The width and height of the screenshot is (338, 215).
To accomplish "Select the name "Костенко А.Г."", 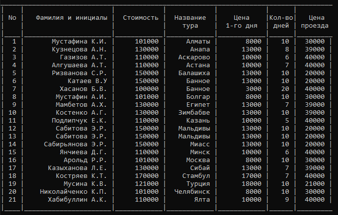I will (x=81, y=113).
